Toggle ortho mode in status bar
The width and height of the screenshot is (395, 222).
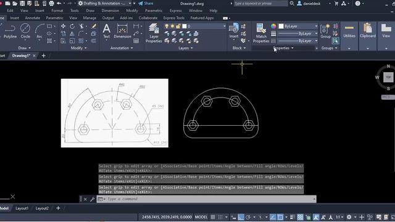(241, 217)
